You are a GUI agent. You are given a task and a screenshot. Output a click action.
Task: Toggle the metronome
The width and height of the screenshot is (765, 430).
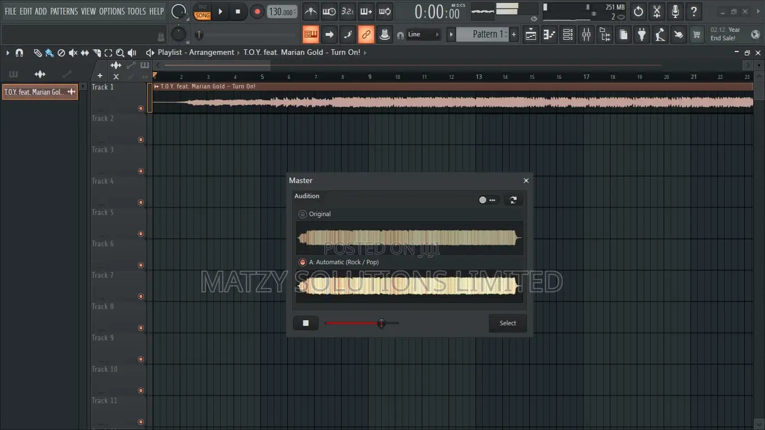(311, 11)
